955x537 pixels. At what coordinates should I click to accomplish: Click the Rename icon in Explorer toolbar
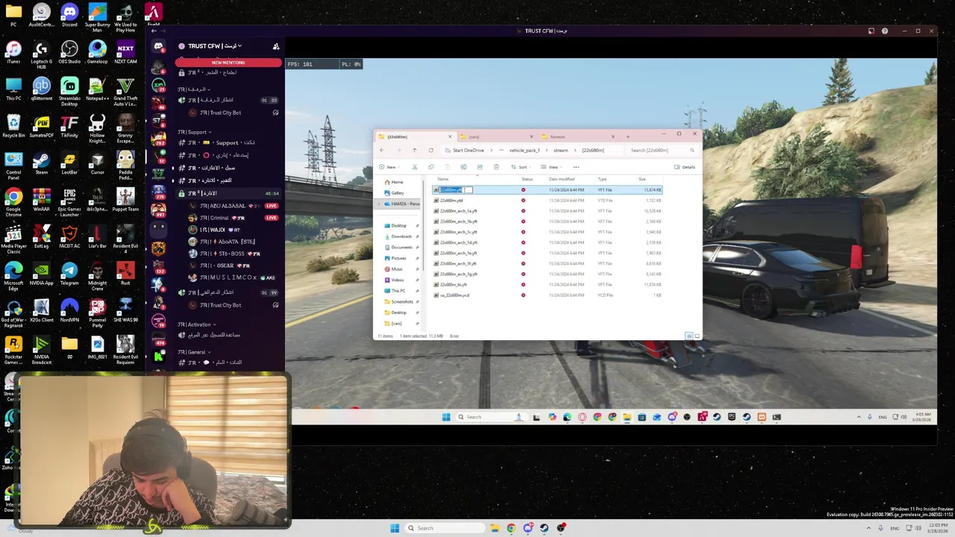tap(463, 167)
